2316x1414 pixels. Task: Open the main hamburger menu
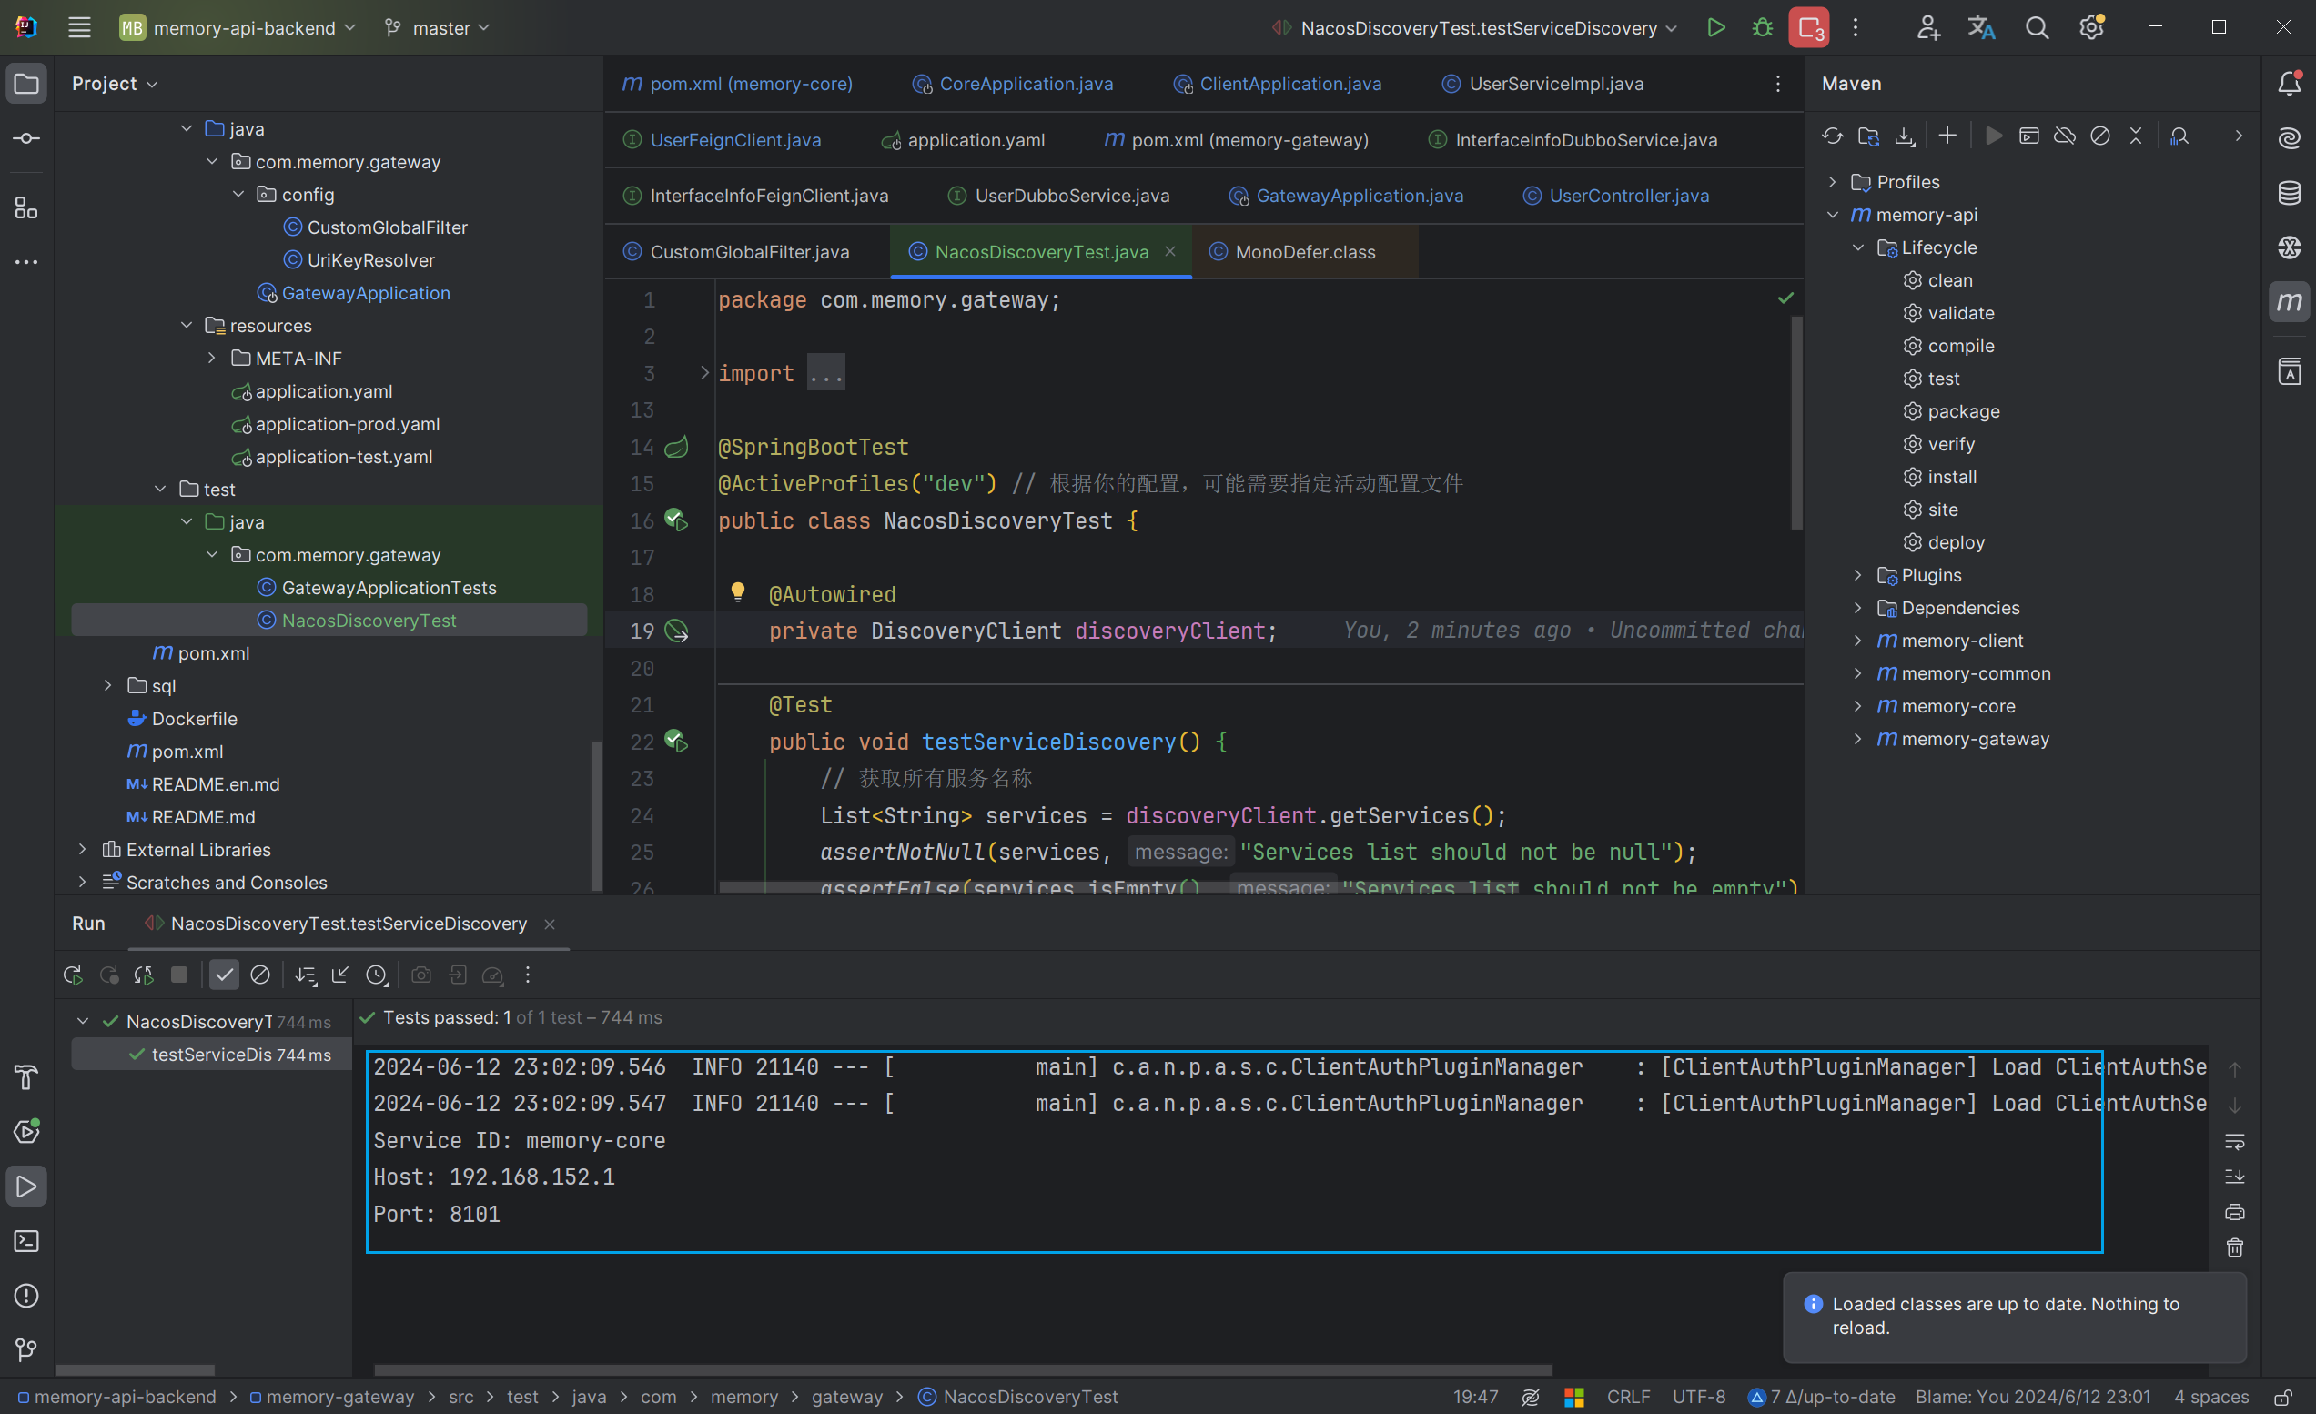pyautogui.click(x=79, y=27)
